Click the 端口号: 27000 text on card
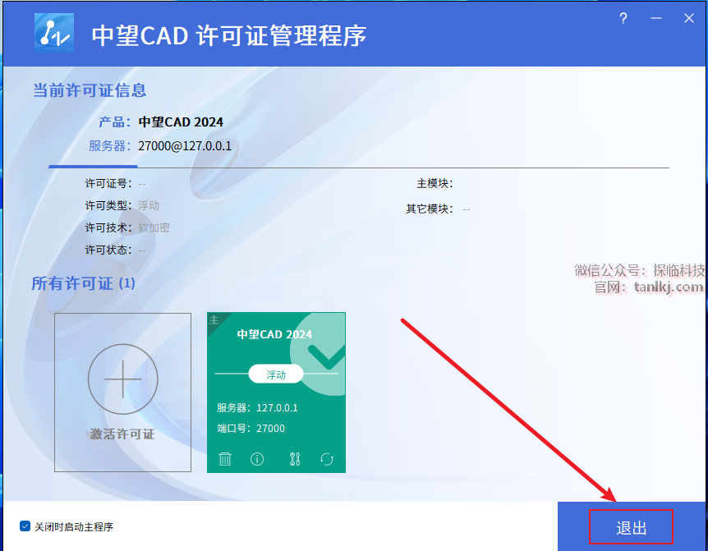 click(x=251, y=429)
